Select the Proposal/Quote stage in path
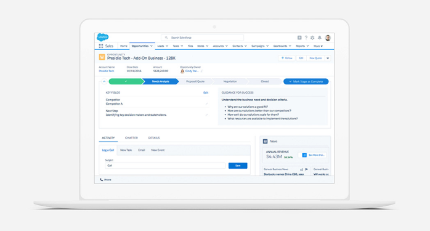Screen dimensions: 430x231 195,81
